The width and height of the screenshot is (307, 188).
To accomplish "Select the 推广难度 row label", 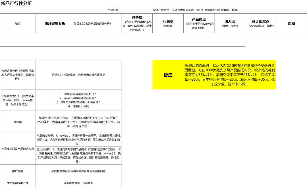I will pos(18,171).
